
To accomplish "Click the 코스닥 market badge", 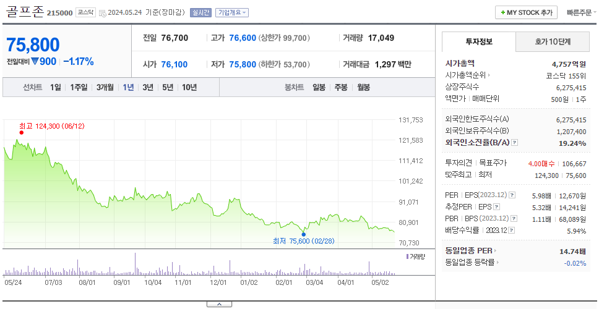I will pyautogui.click(x=85, y=12).
